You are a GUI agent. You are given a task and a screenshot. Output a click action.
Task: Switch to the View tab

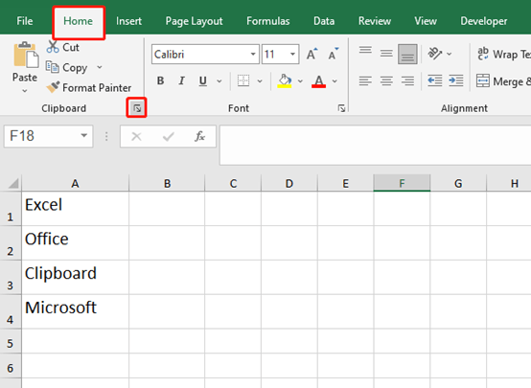click(x=426, y=21)
